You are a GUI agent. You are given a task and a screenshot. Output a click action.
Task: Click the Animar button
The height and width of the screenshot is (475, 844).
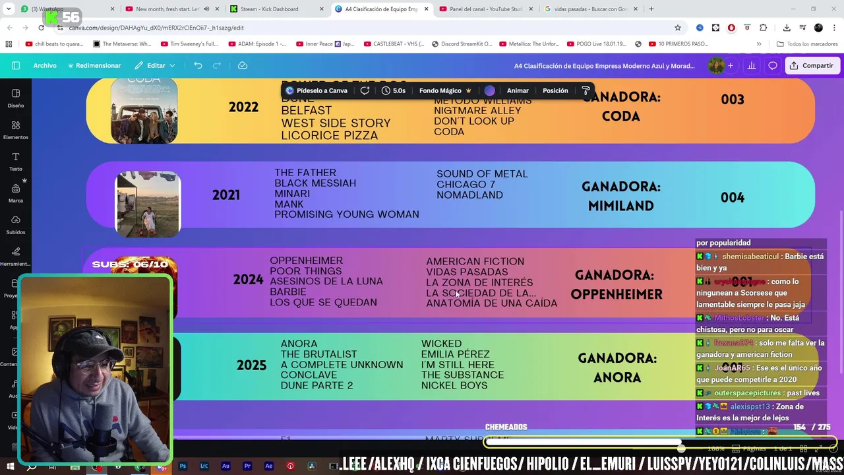coord(518,90)
